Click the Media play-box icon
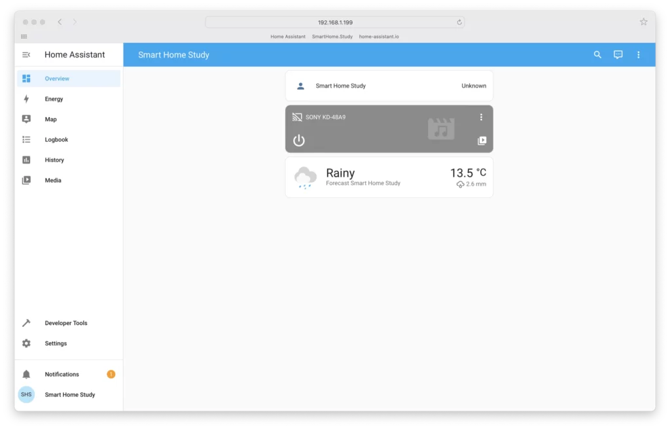 (x=26, y=180)
